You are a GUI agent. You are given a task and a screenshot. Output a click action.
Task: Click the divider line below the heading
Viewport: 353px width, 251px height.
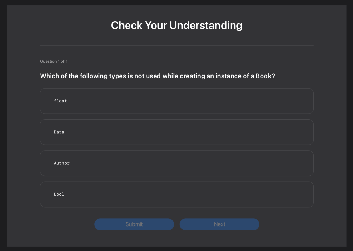point(176,45)
